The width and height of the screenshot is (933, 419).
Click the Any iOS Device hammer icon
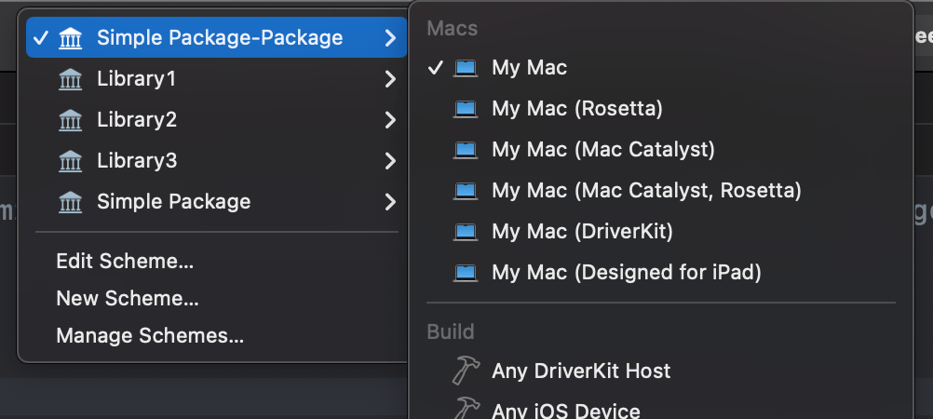pyautogui.click(x=465, y=409)
